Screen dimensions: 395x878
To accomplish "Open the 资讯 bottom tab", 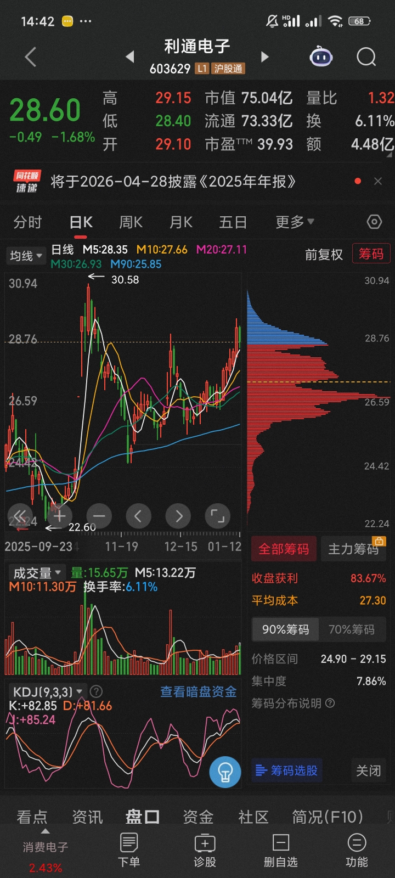I will [87, 817].
